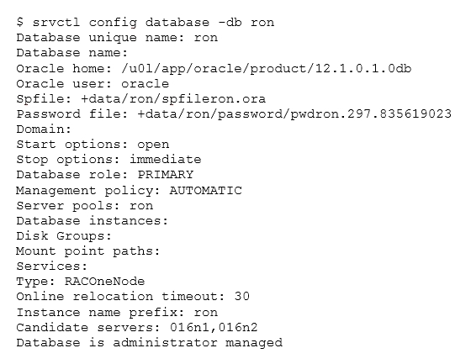Click the Database role: PRIMARY text
Screen dimensions: 471x364
(x=105, y=175)
